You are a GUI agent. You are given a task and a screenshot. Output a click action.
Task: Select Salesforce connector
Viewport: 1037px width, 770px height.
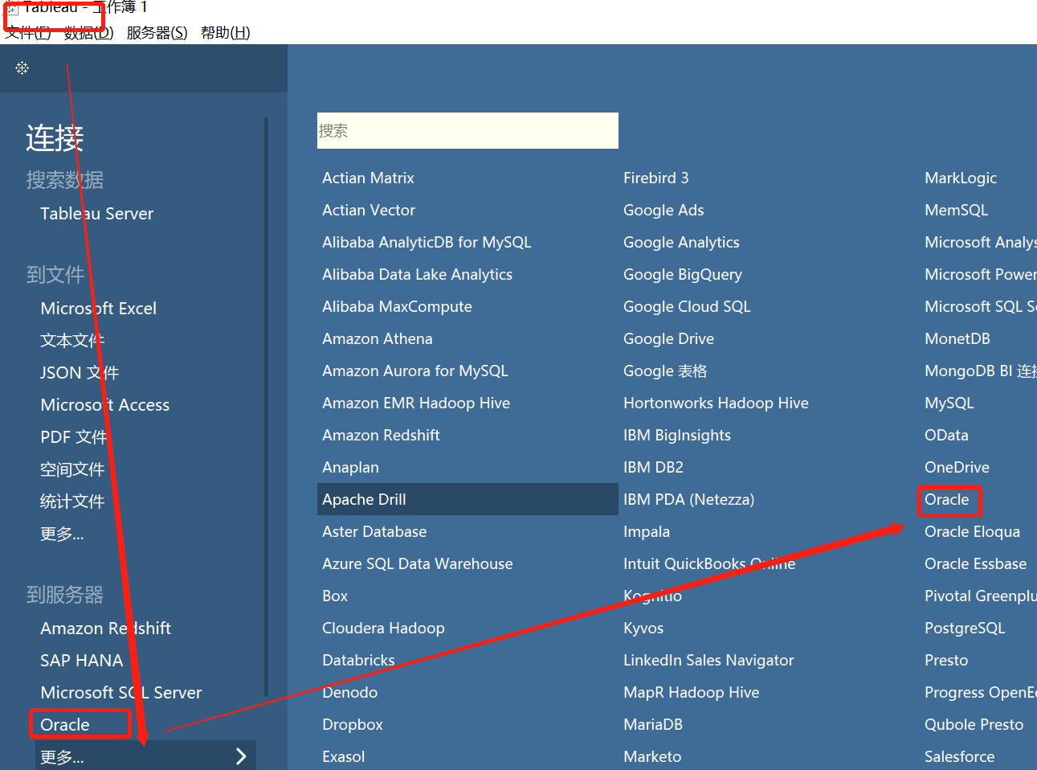click(x=960, y=756)
